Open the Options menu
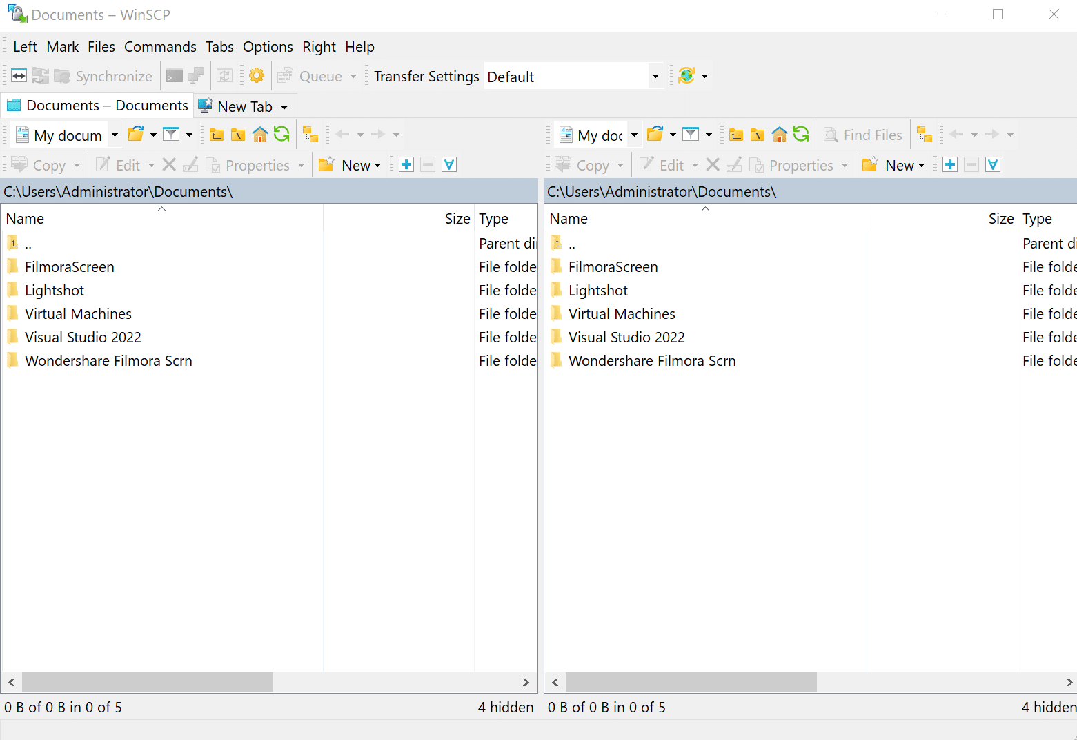Viewport: 1077px width, 740px height. coord(268,47)
